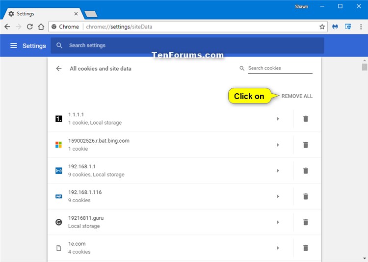Screen dimensions: 368x262
Task: Delete local storage for 19216811.guru
Action: pos(305,222)
